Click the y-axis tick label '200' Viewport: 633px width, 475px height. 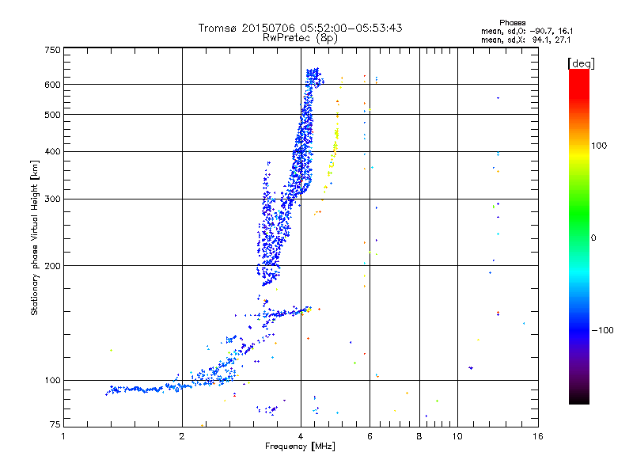pos(52,266)
